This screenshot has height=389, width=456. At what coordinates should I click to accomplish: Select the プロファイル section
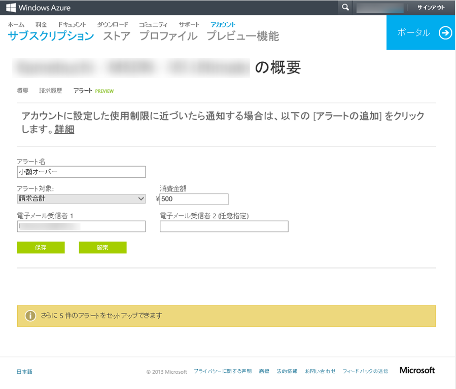(168, 35)
